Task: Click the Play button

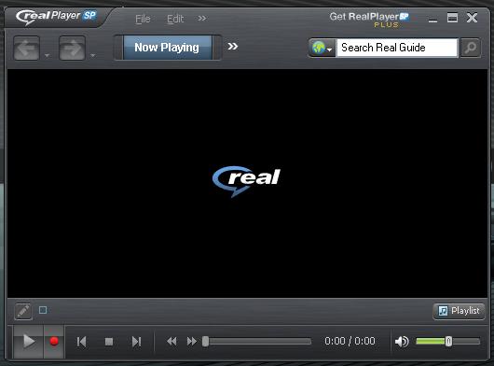Action: (x=28, y=342)
